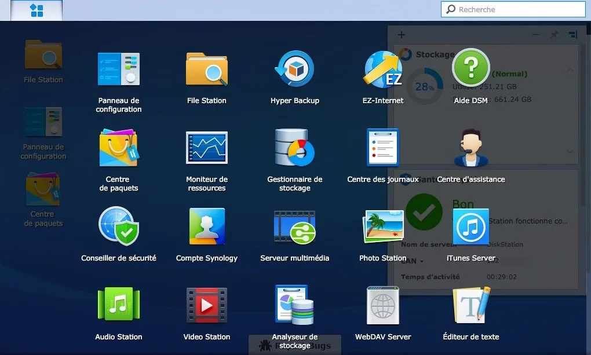Open Panneau de configuration from the main menu grid
This screenshot has height=355, width=591.
tap(119, 69)
